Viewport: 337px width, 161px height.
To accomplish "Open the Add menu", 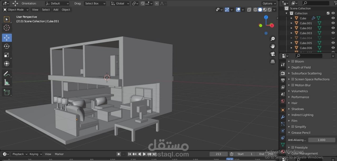I will (x=56, y=10).
